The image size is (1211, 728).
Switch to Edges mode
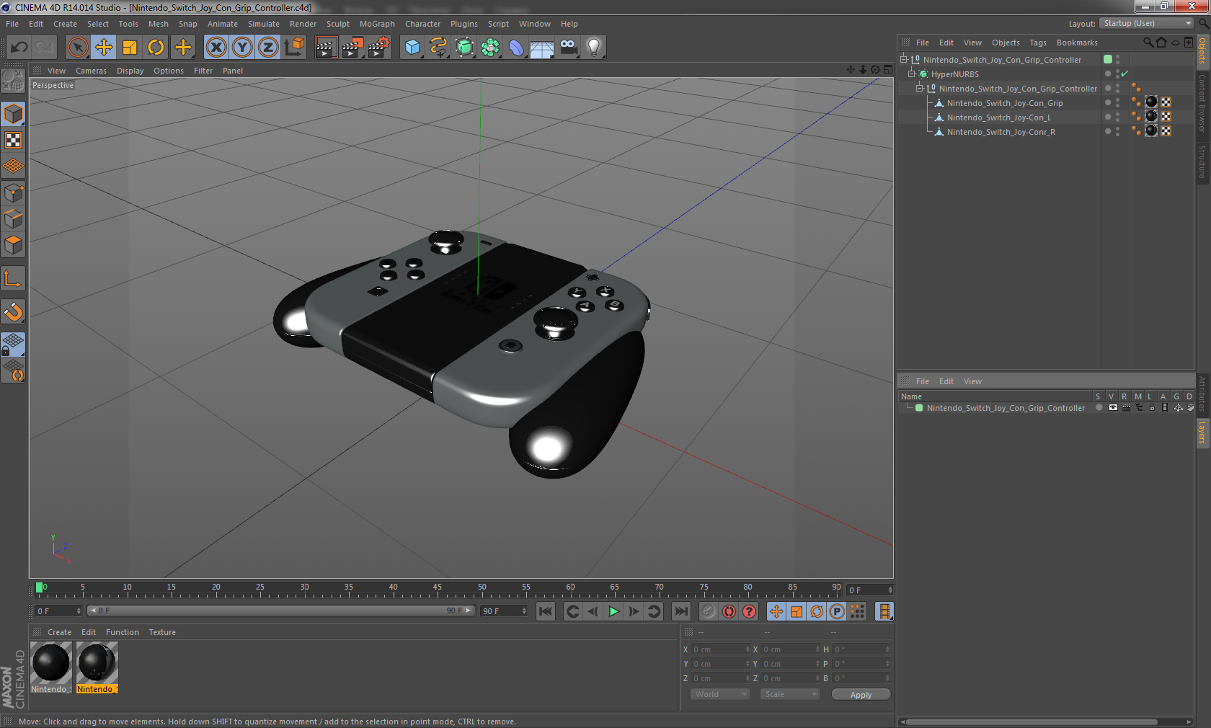13,219
